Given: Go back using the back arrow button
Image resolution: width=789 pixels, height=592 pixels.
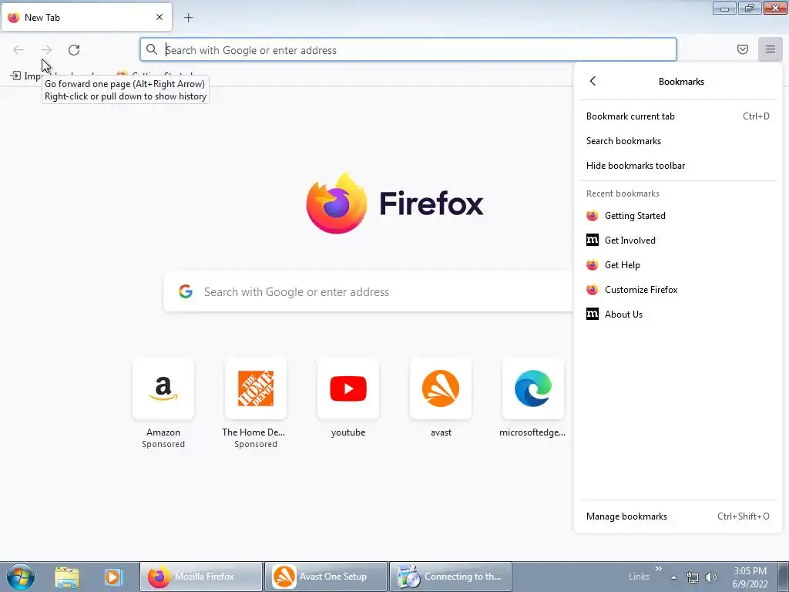Looking at the screenshot, I should tap(18, 50).
